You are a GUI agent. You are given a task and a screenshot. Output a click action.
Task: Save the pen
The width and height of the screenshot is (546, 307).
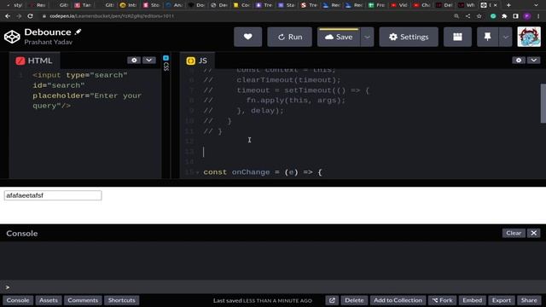tap(339, 37)
